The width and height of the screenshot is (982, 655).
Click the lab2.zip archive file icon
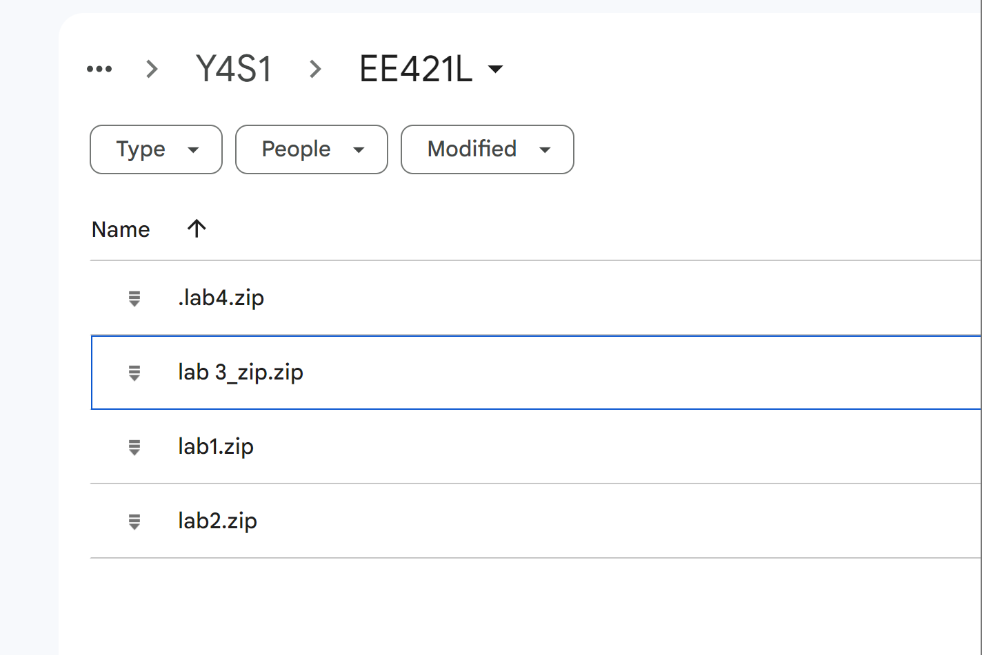(x=134, y=521)
